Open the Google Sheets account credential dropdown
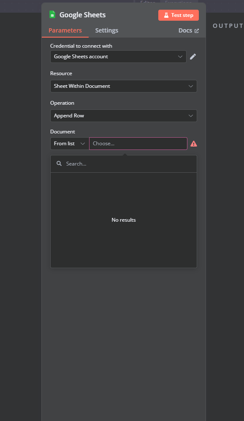 [x=118, y=57]
